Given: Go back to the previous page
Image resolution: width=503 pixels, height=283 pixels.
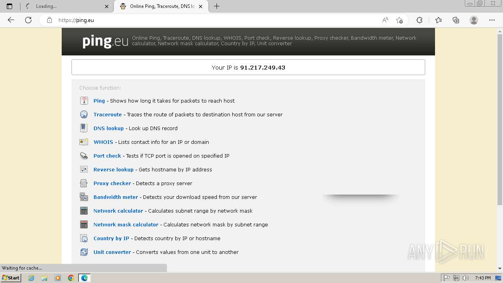Looking at the screenshot, I should (x=11, y=20).
